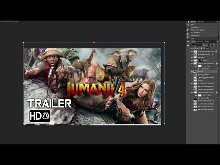Screen dimensions: 220x165
Task: Click the link icon between Layer 1 and its mask
Action: [198, 60]
